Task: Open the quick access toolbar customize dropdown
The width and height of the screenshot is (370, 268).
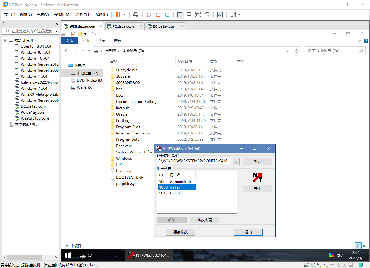Action: 86,34
